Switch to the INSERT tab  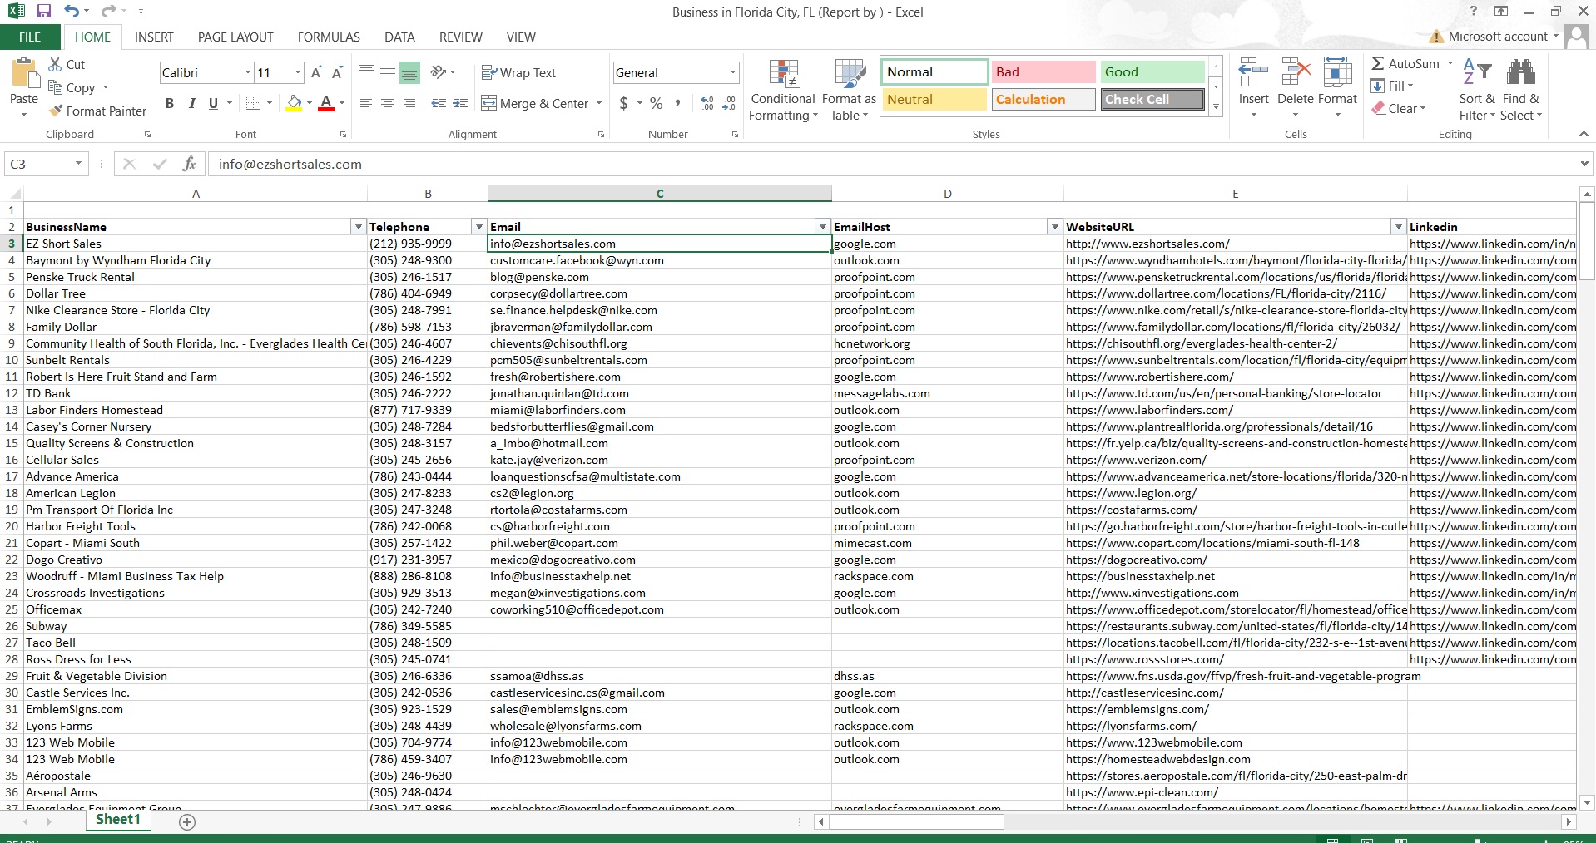coord(154,37)
